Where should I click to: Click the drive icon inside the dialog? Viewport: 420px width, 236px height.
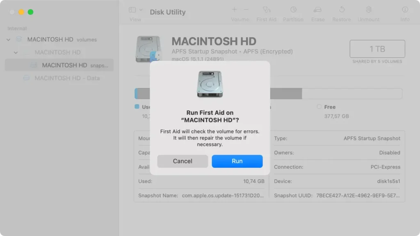(x=210, y=84)
